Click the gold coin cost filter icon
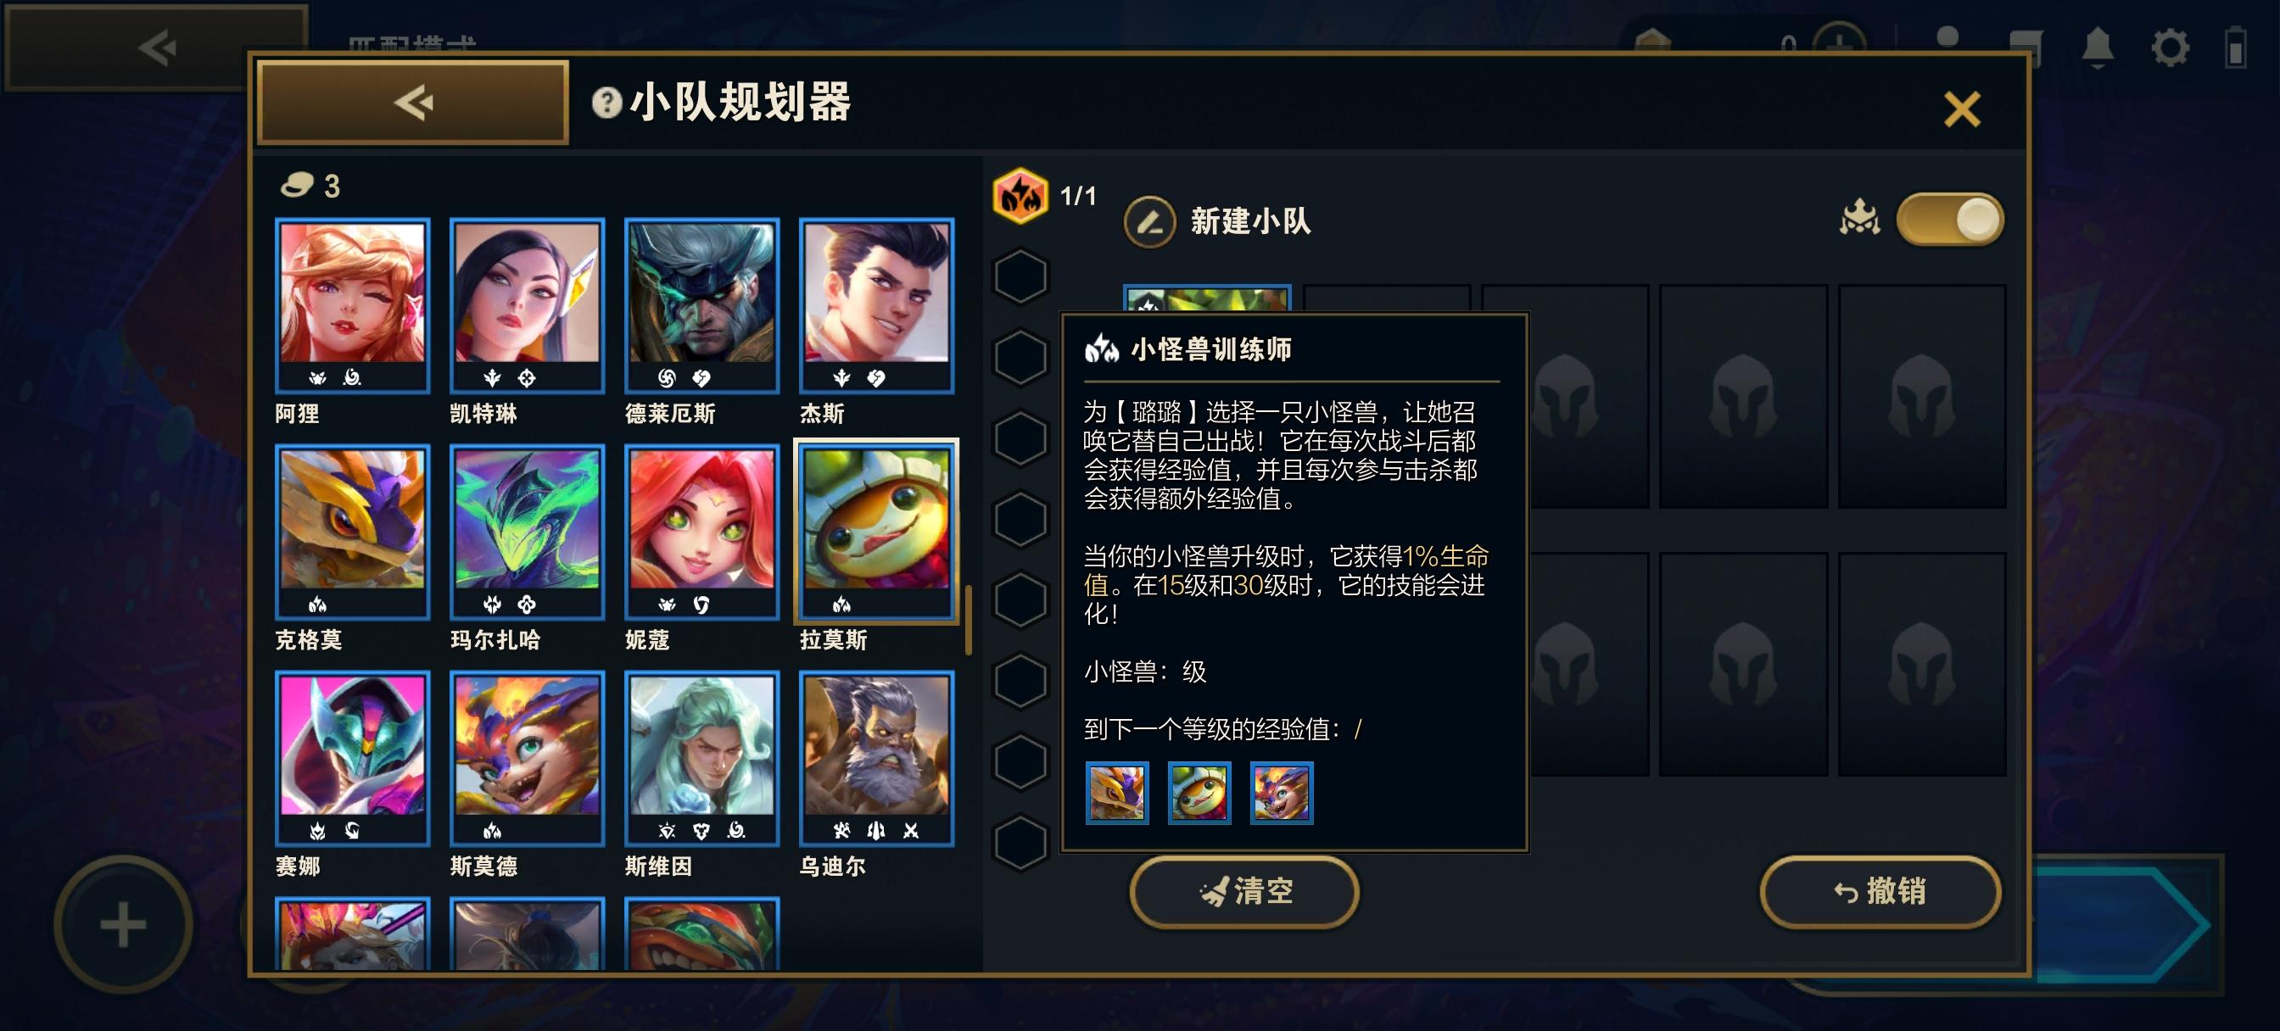The height and width of the screenshot is (1031, 2280). 298,185
